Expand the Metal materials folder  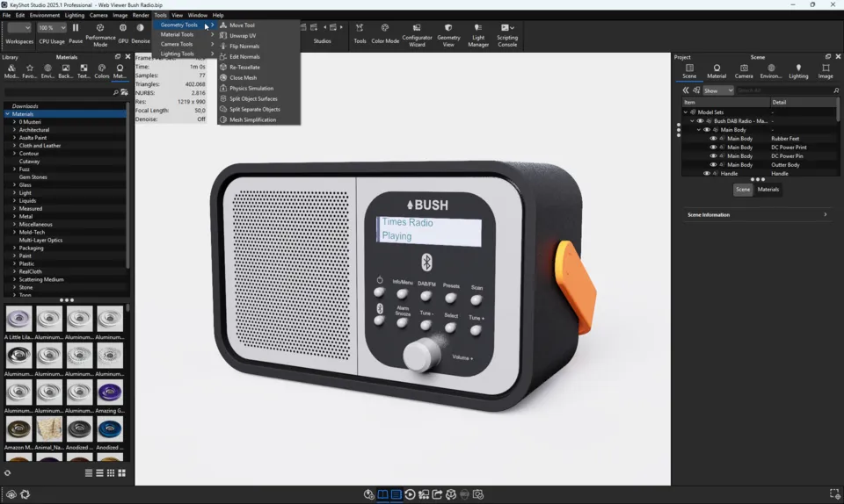click(x=15, y=217)
